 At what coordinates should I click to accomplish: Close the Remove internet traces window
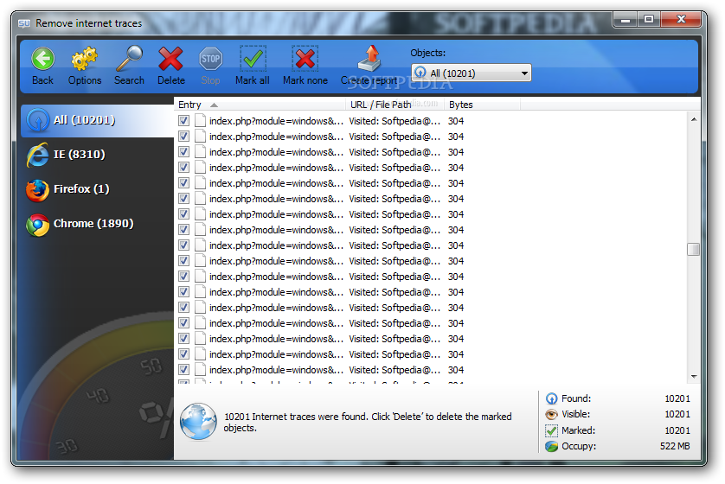point(681,20)
